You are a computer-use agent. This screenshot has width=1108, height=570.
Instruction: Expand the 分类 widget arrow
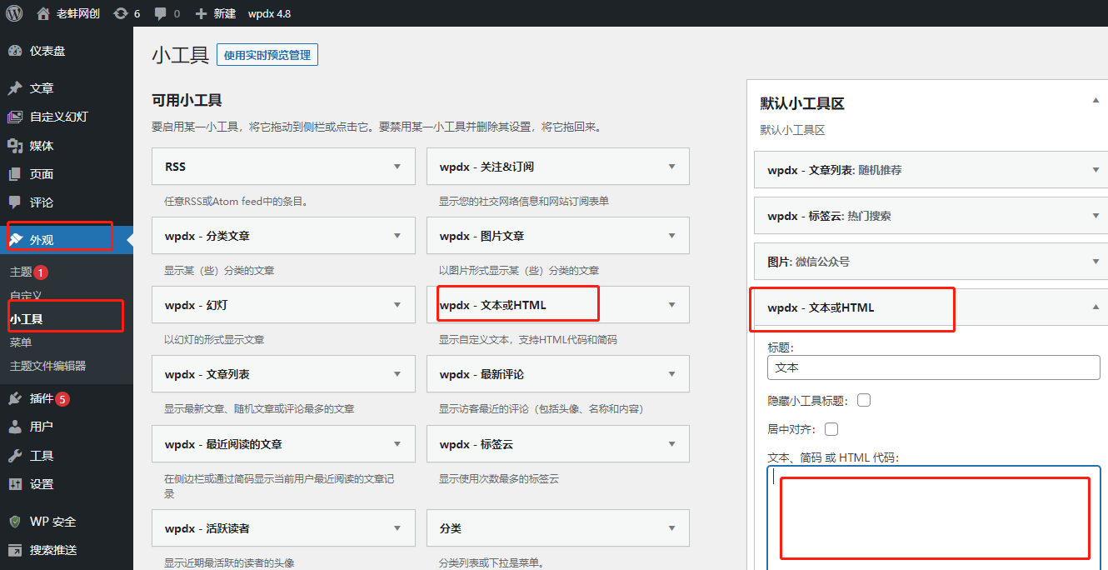tap(671, 528)
